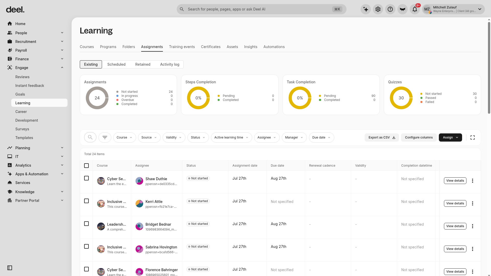Image resolution: width=491 pixels, height=276 pixels.
Task: Open the Course filter dropdown
Action: tap(125, 137)
